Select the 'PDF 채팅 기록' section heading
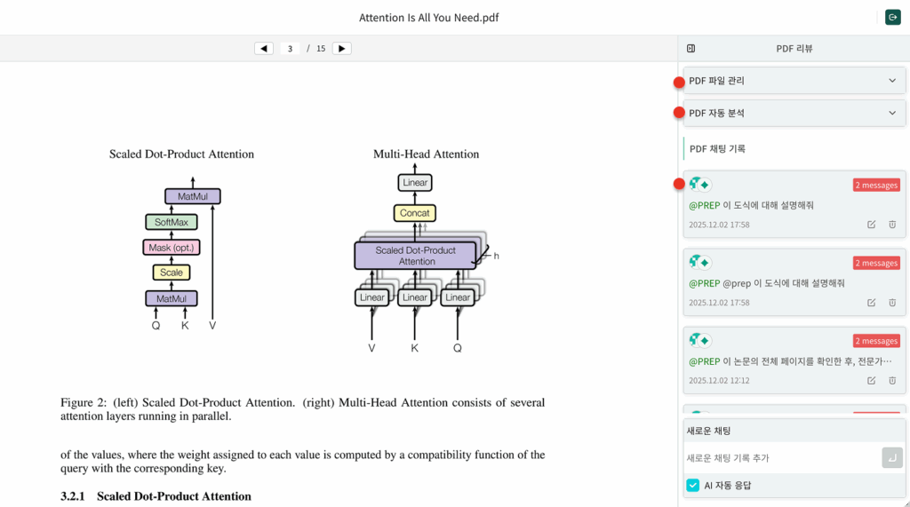The width and height of the screenshot is (910, 507). pyautogui.click(x=717, y=149)
